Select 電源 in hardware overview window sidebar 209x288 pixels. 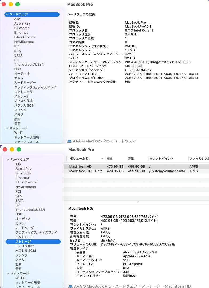(x=17, y=124)
